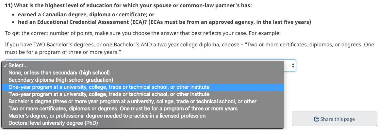
Task: Click the 'To get the correct number of points' paragraph
Action: (142, 33)
